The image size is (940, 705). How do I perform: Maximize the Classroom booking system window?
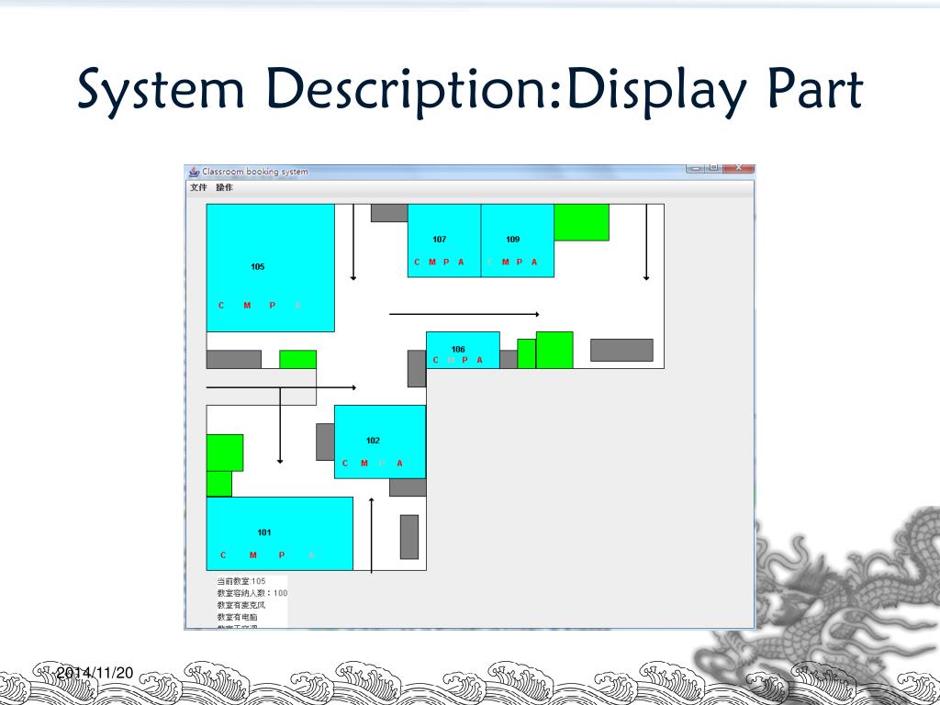(714, 168)
